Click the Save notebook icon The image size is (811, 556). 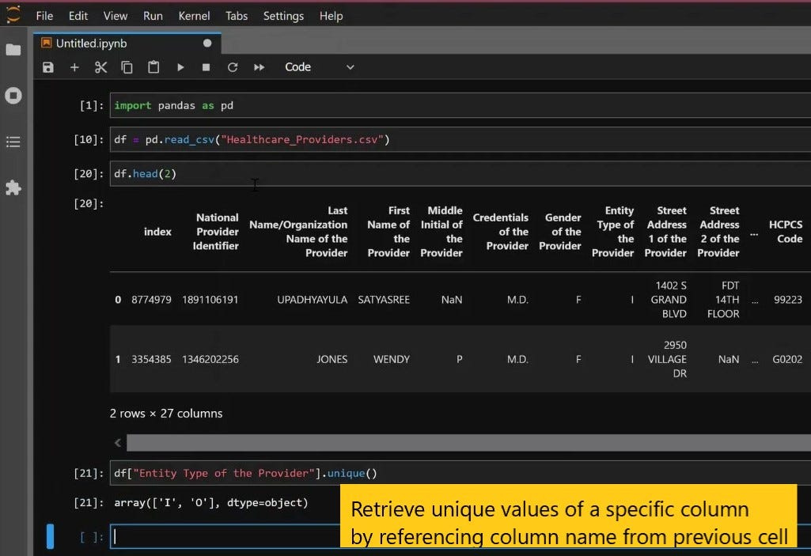tap(48, 67)
